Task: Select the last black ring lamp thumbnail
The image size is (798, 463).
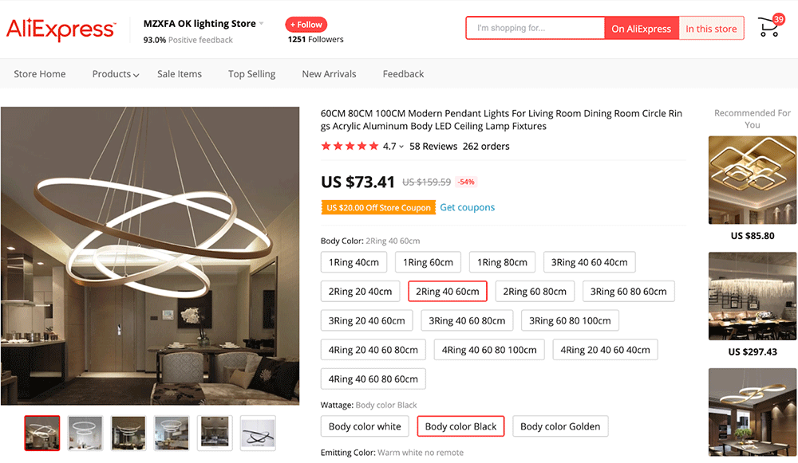Action: 258,433
